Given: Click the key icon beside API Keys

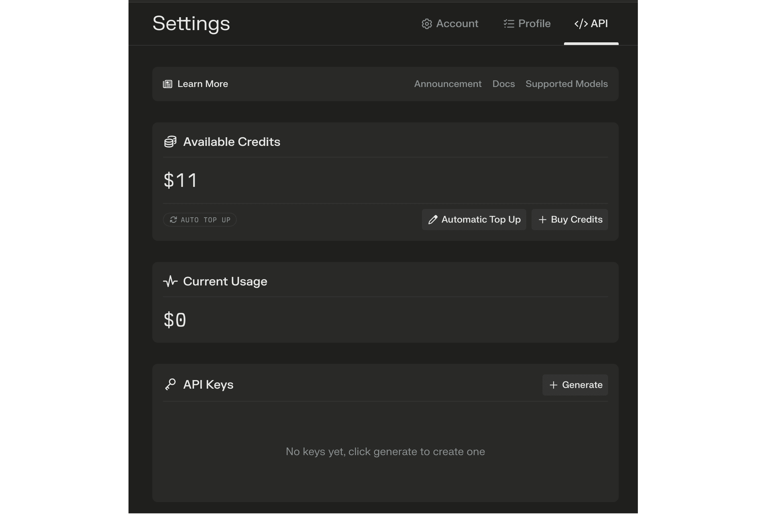Looking at the screenshot, I should point(170,385).
